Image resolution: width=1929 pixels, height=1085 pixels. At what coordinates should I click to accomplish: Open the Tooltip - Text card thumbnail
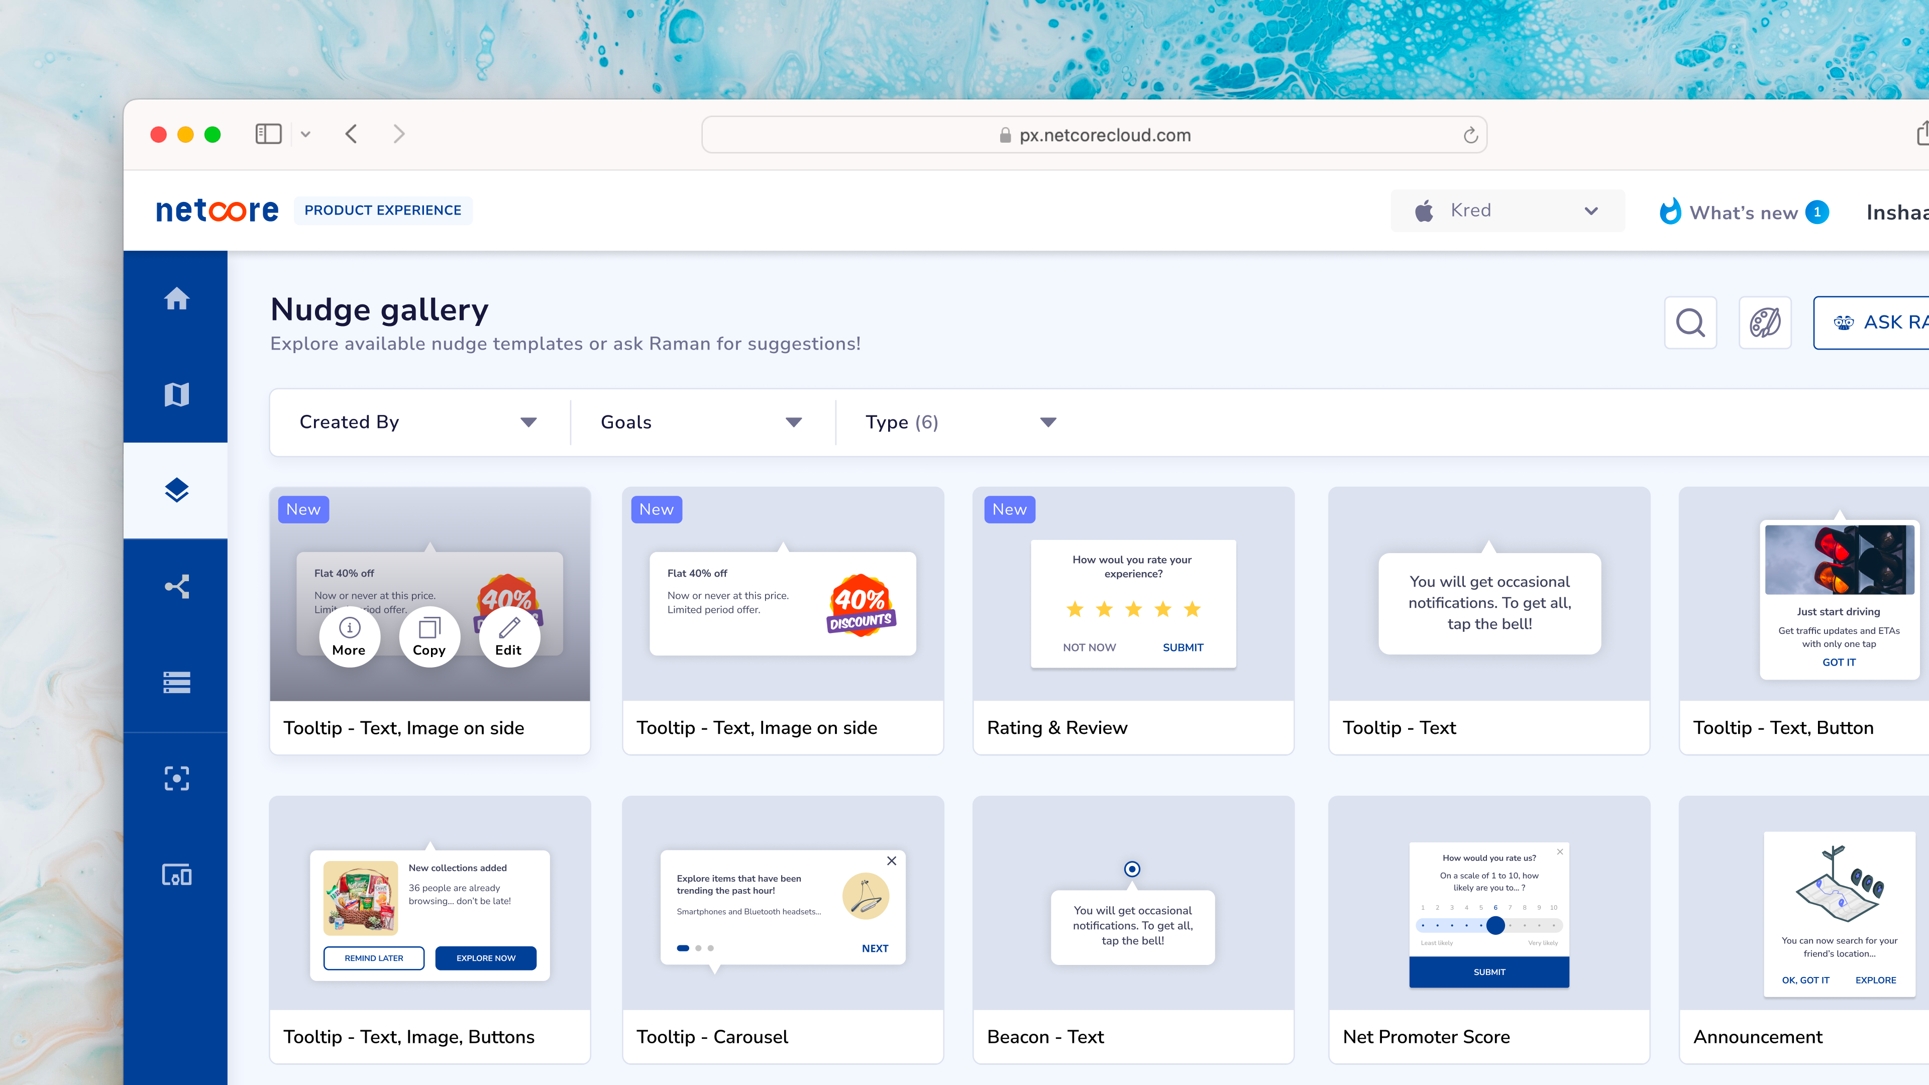tap(1489, 595)
